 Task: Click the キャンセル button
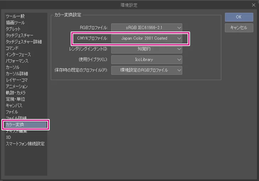239,28
